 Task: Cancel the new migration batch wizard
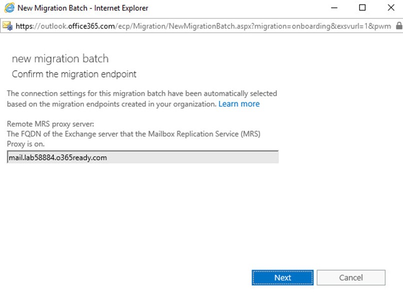coord(351,278)
